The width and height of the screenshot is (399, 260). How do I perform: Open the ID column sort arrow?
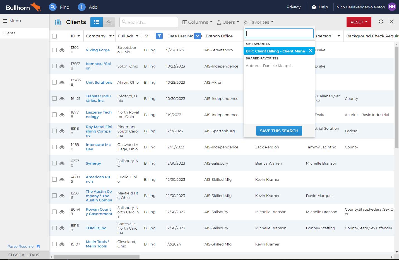79,36
